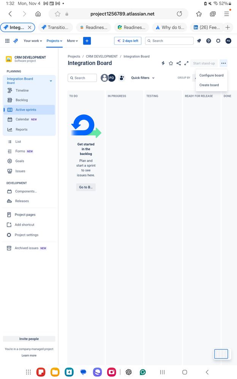
Task: Close the Integ... browser tab
Action: coord(30,27)
